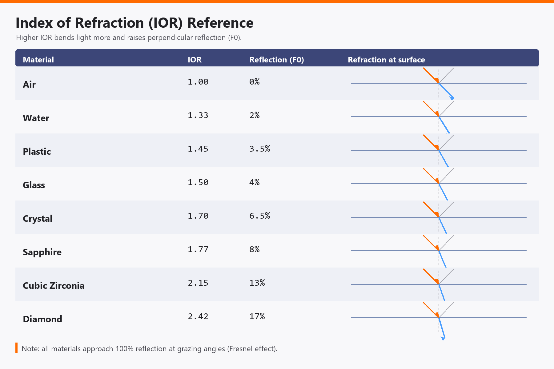Click the IOR value 1.33
This screenshot has width=554, height=369.
(x=198, y=115)
